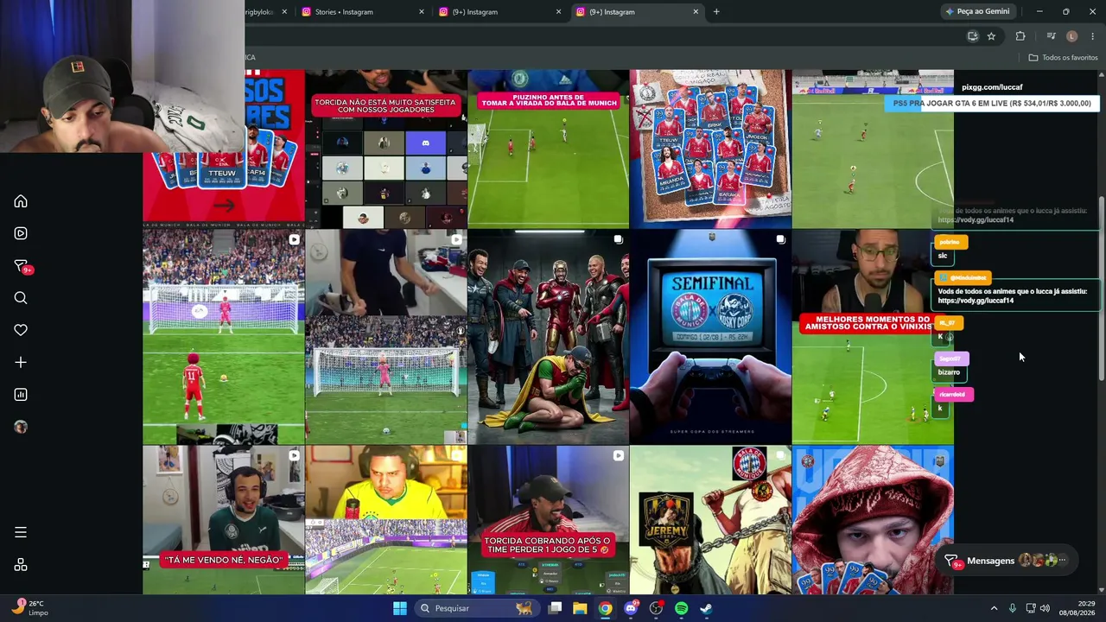Bookmark this page with the star icon
Screen dimensions: 1106x622
991,36
